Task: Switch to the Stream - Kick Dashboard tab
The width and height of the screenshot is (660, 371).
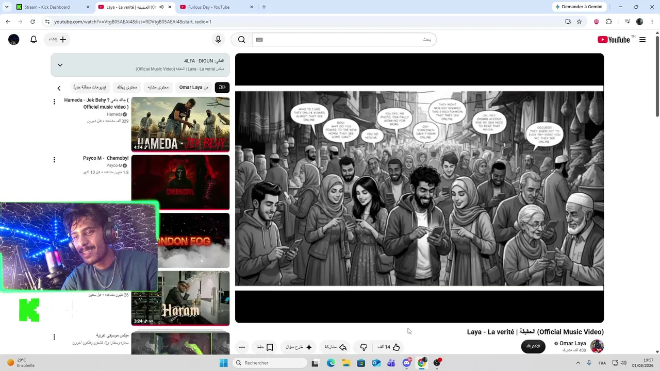Action: coord(53,7)
